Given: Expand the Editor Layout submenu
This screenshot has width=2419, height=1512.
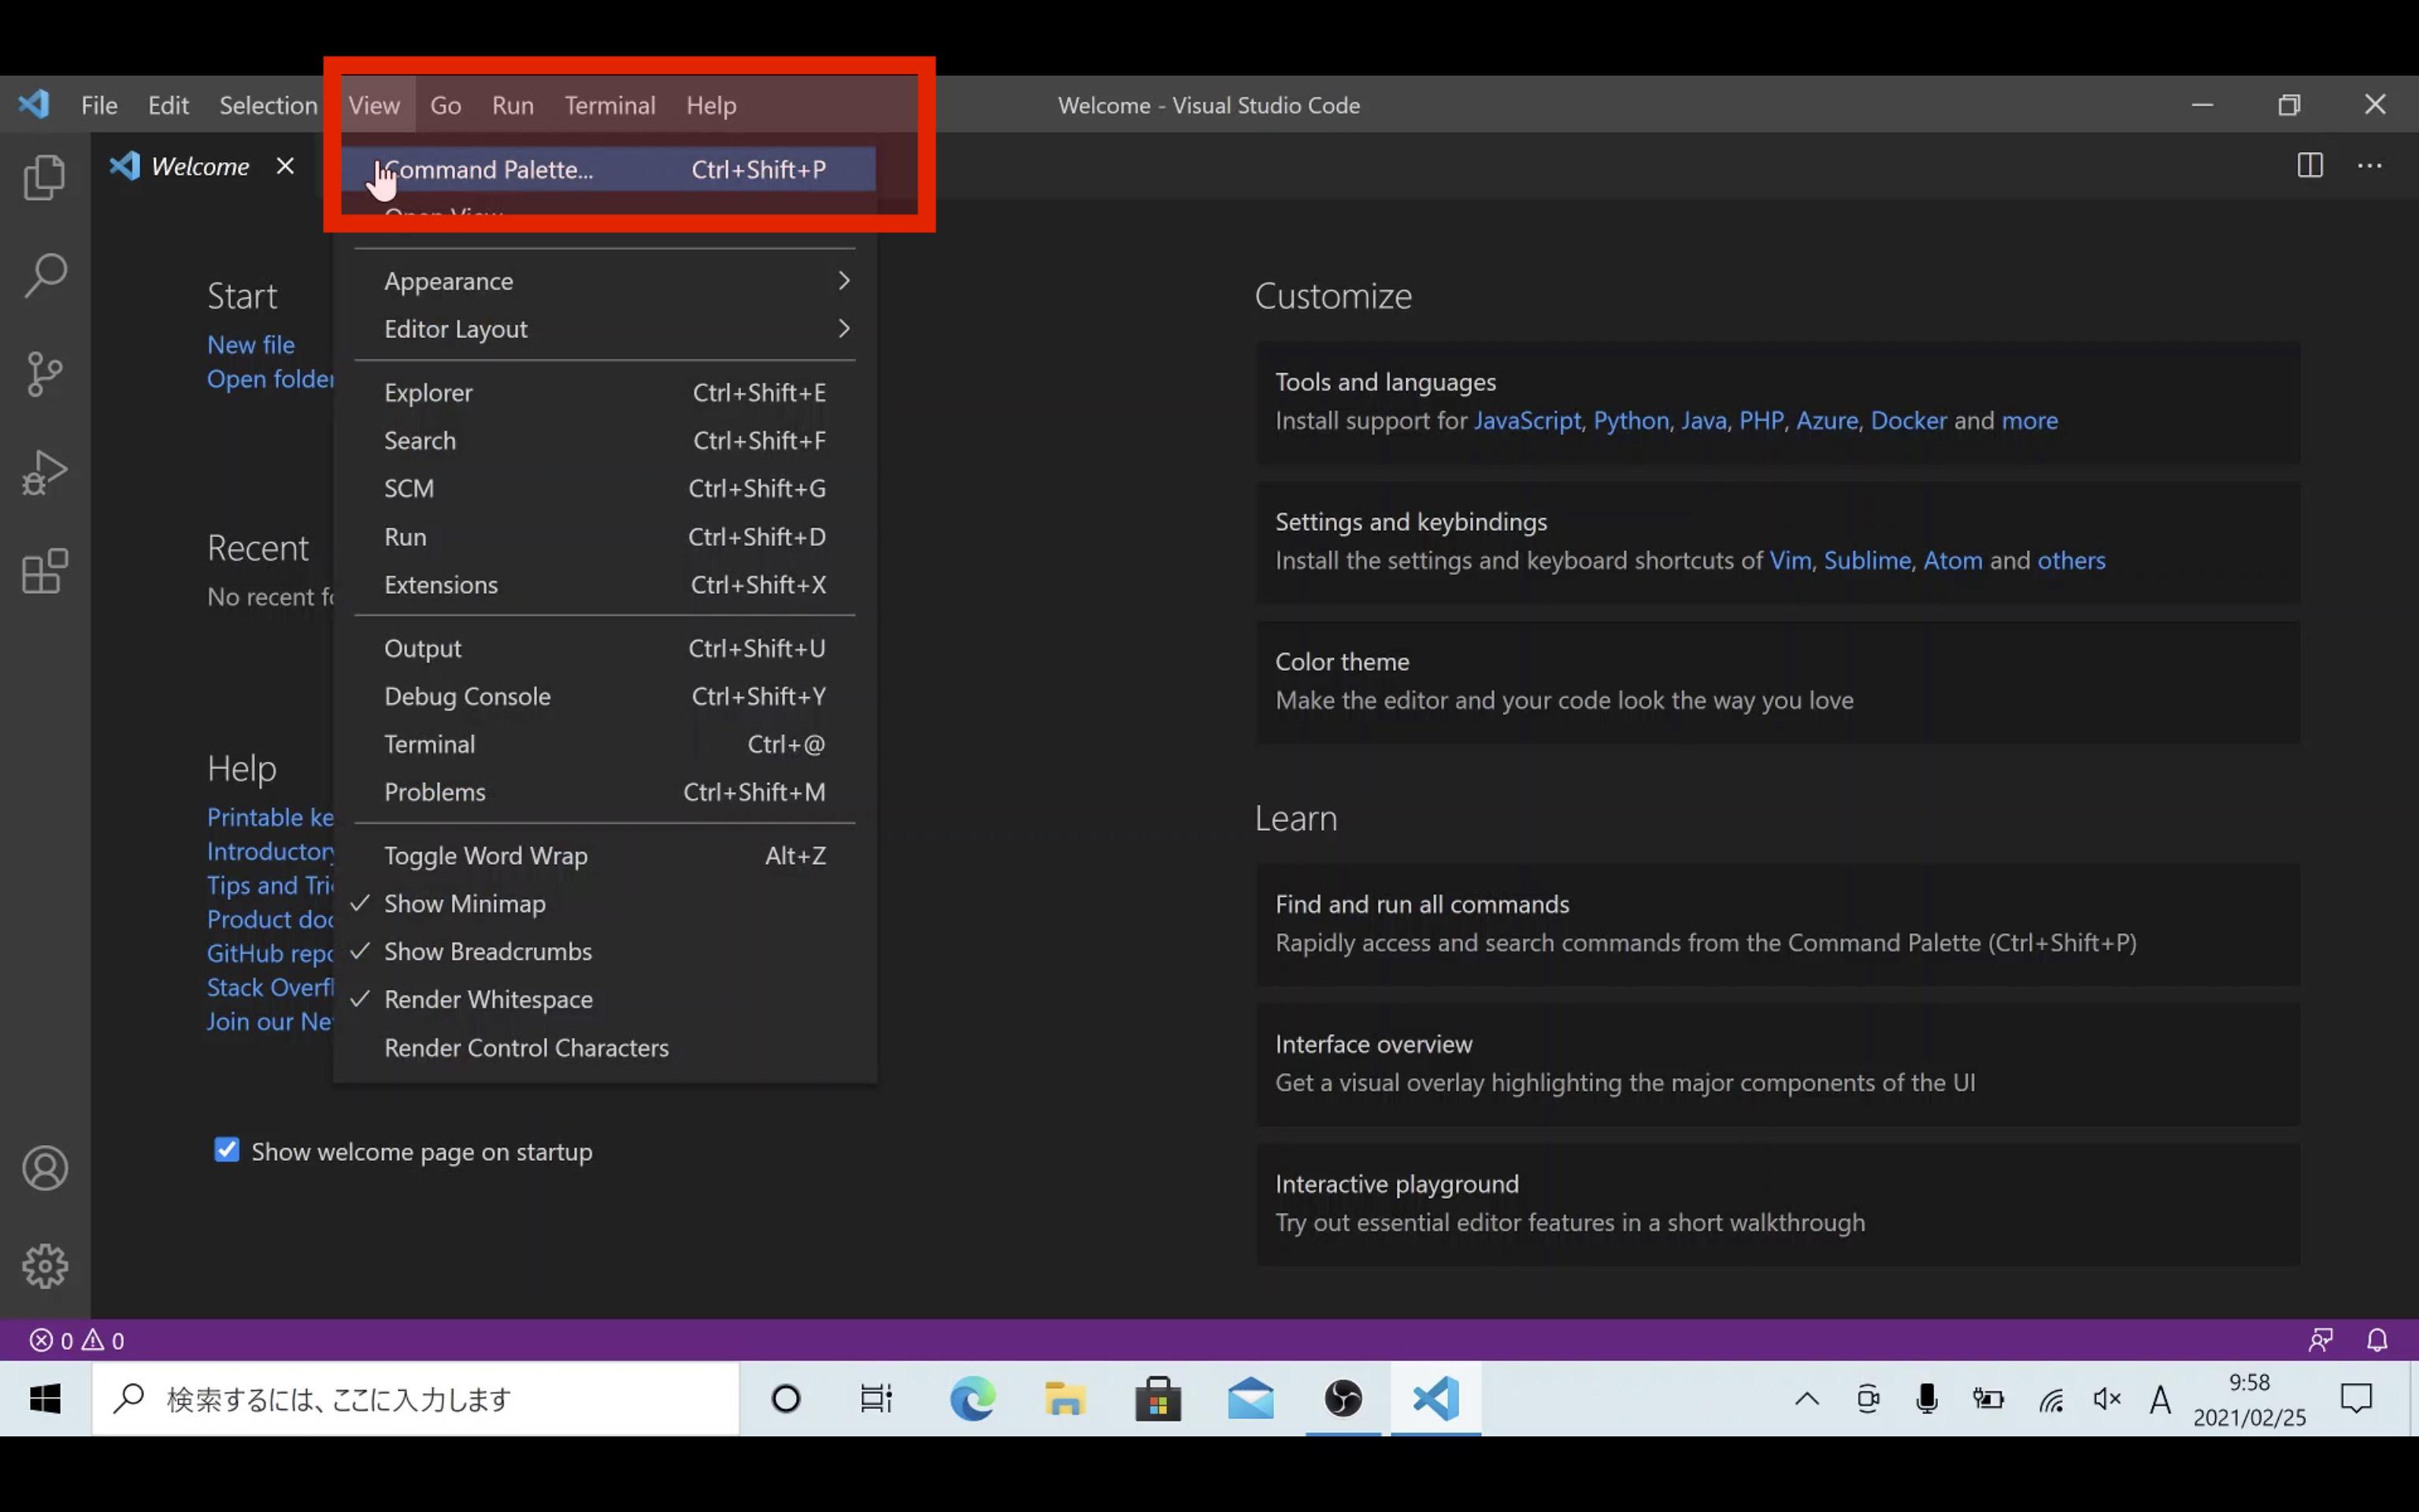Looking at the screenshot, I should pos(605,329).
